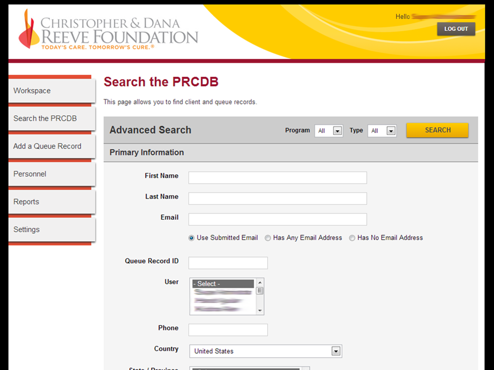Select the Use Submitted Email option
Viewport: 494px width, 370px height.
click(x=192, y=238)
